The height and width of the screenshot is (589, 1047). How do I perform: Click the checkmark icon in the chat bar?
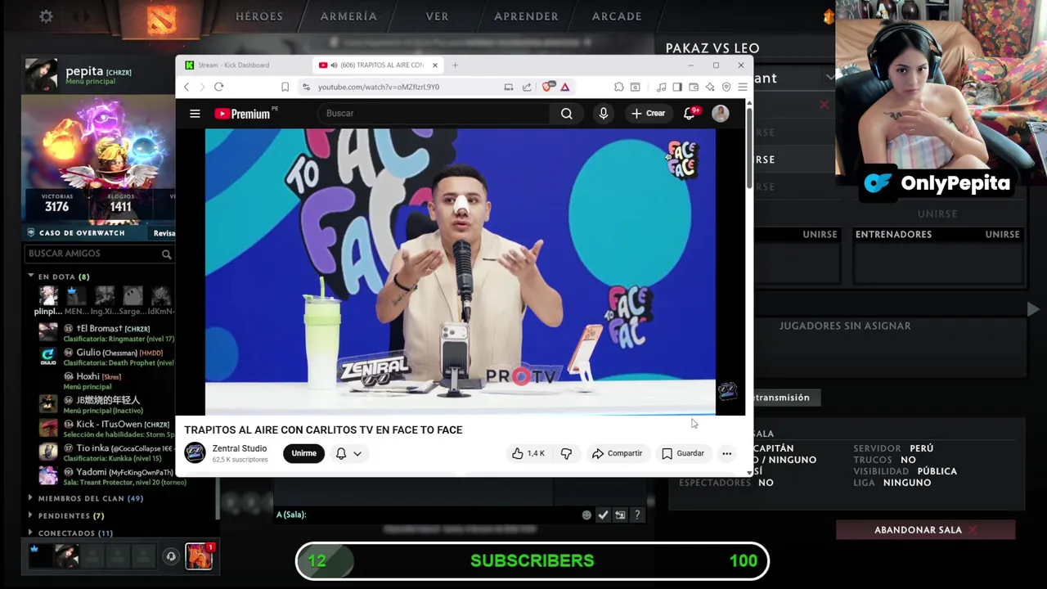click(x=603, y=515)
